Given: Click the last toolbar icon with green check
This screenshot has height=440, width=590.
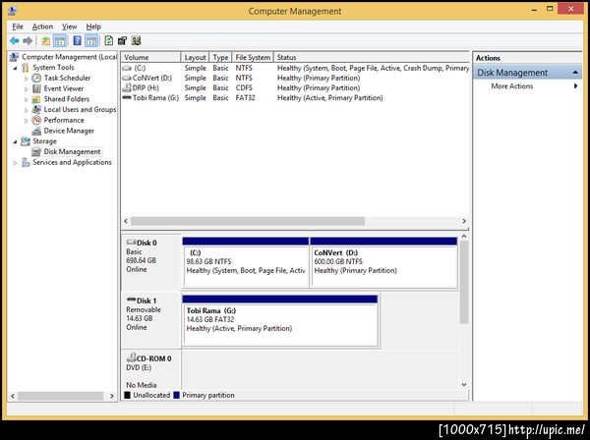Looking at the screenshot, I should coord(137,40).
